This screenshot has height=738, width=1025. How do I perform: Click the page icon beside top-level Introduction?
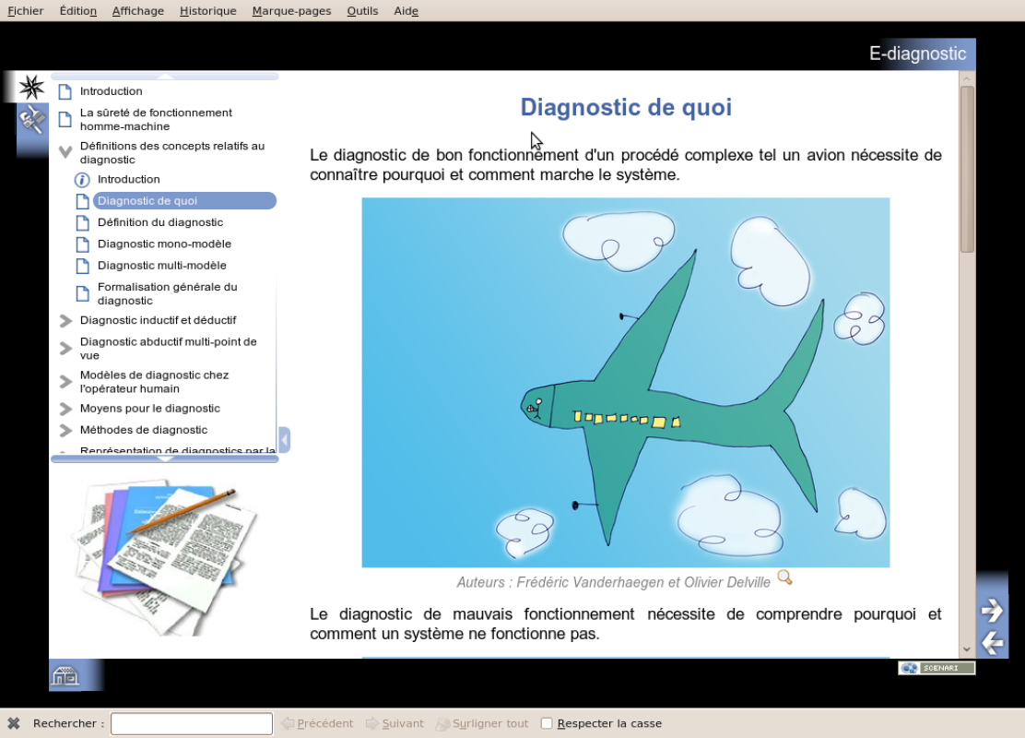coord(65,91)
